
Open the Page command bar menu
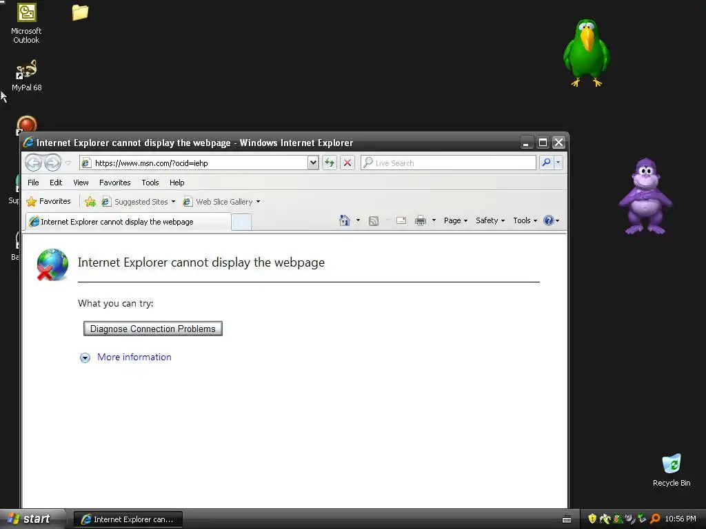pos(456,220)
